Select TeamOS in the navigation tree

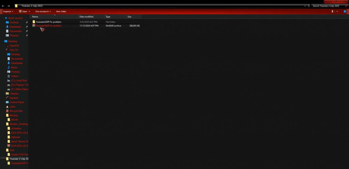point(14,45)
